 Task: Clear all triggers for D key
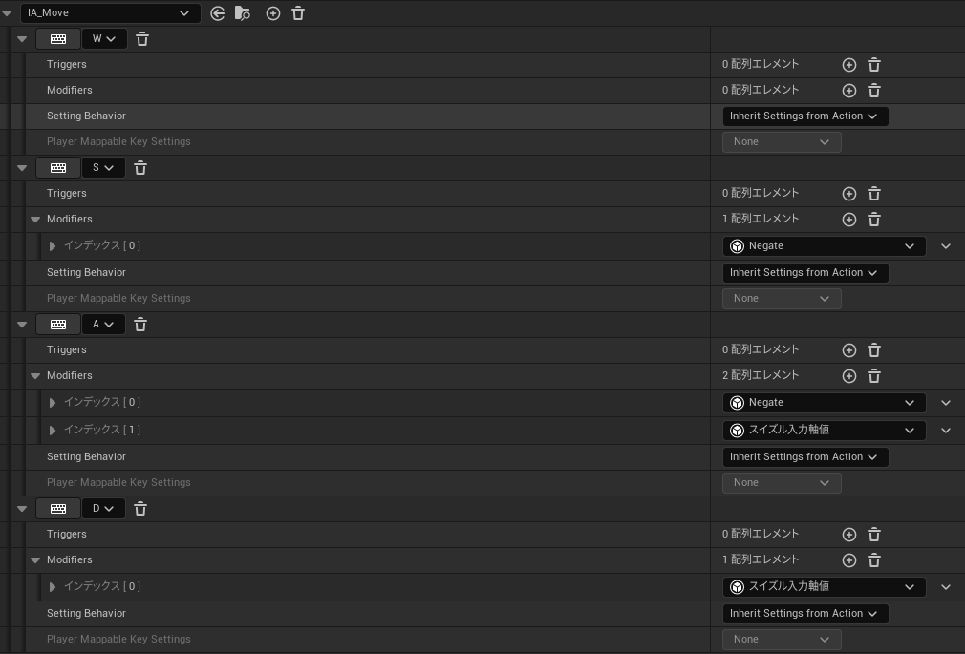pyautogui.click(x=874, y=535)
